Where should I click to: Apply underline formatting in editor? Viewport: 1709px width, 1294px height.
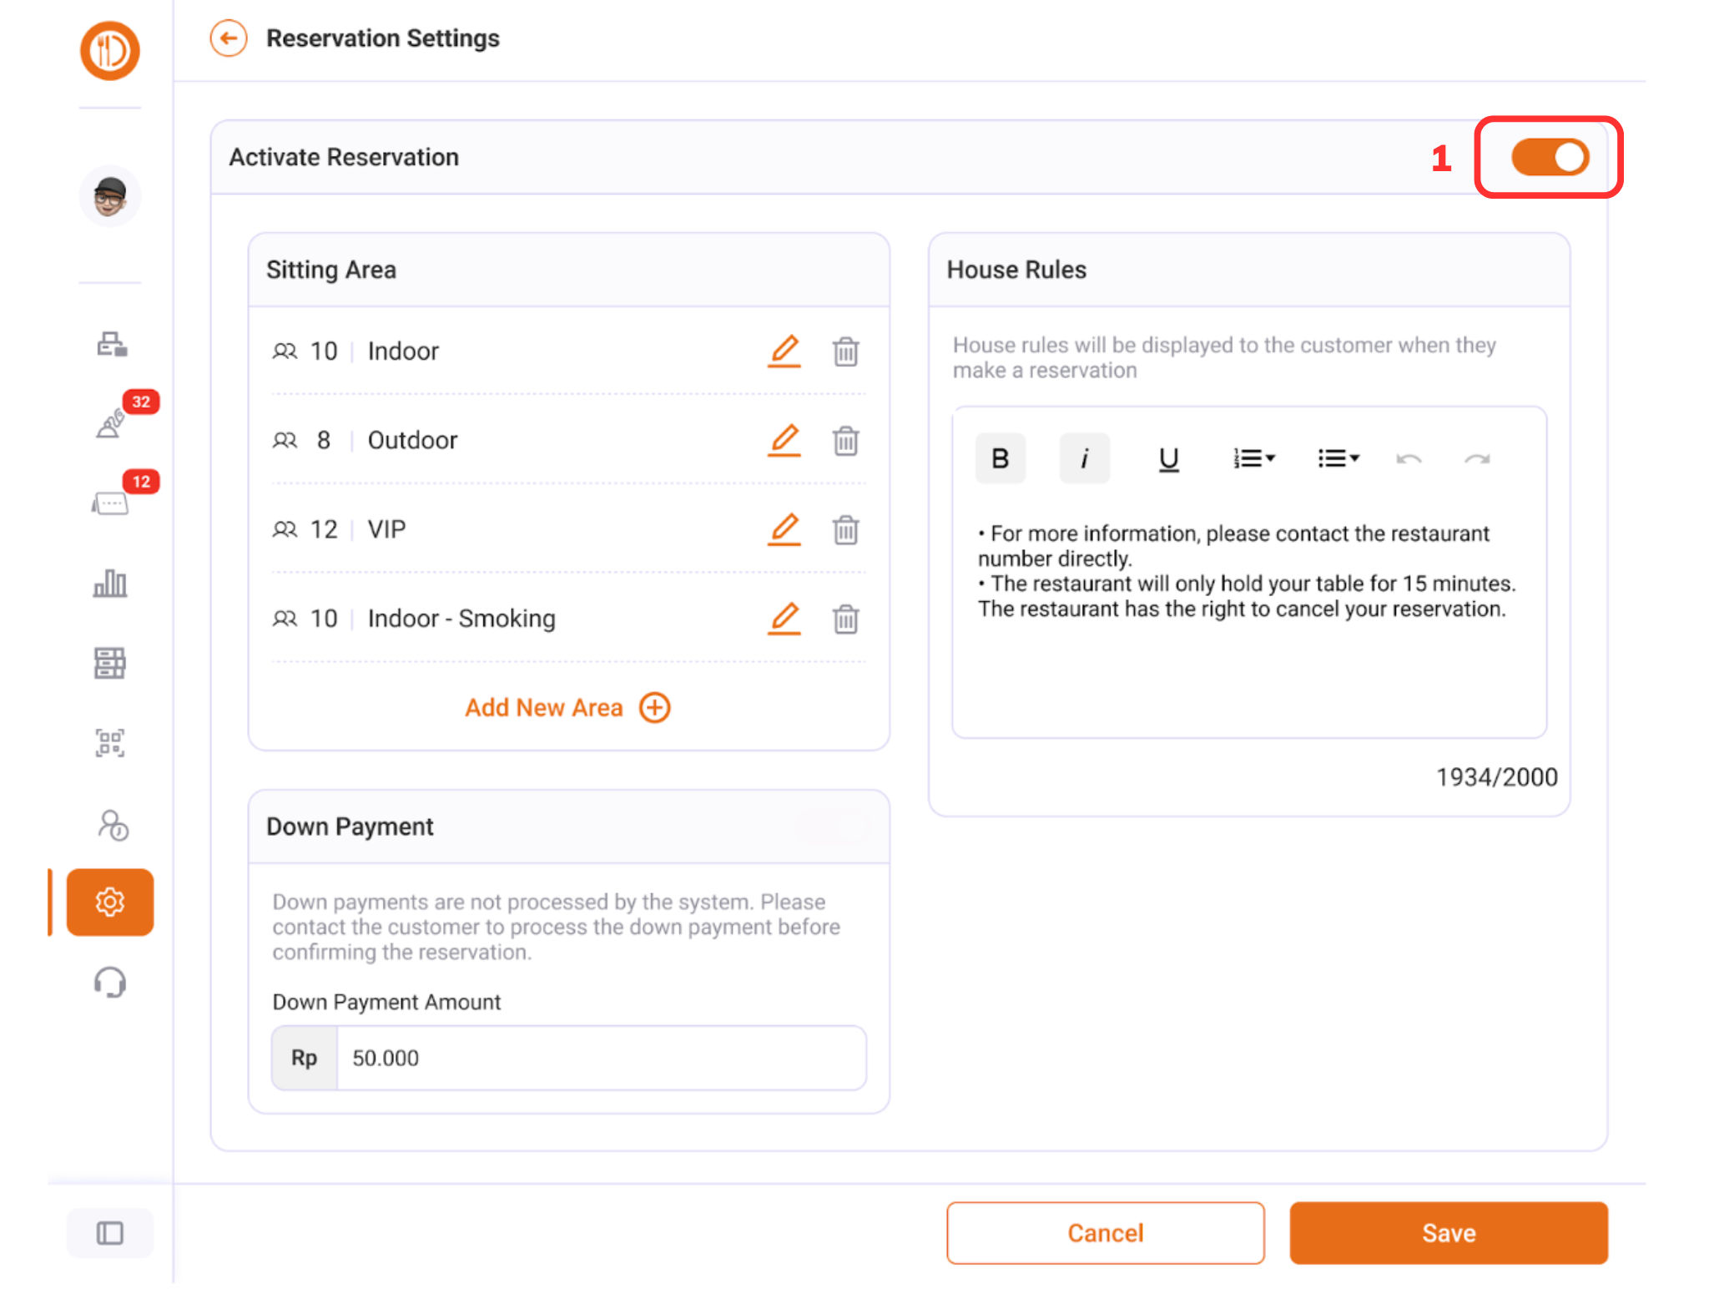[x=1168, y=458]
